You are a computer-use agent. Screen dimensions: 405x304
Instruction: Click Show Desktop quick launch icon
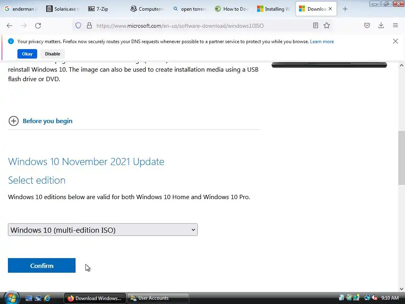pos(28,298)
